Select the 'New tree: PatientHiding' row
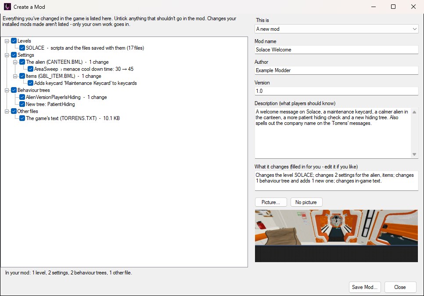Image resolution: width=424 pixels, height=296 pixels. (x=50, y=104)
